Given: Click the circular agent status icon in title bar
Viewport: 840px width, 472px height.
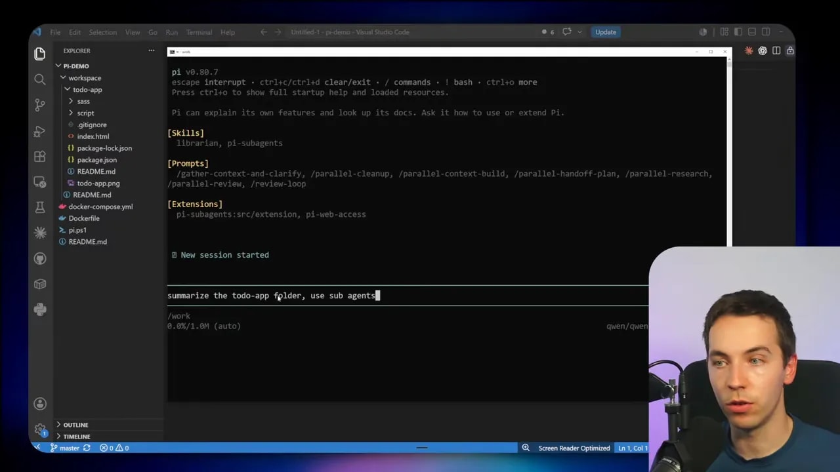Looking at the screenshot, I should [x=703, y=32].
